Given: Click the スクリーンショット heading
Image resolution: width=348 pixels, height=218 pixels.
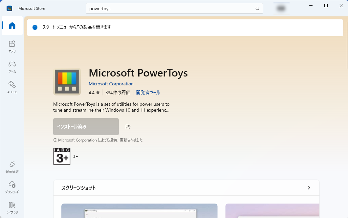Looking at the screenshot, I should point(78,188).
